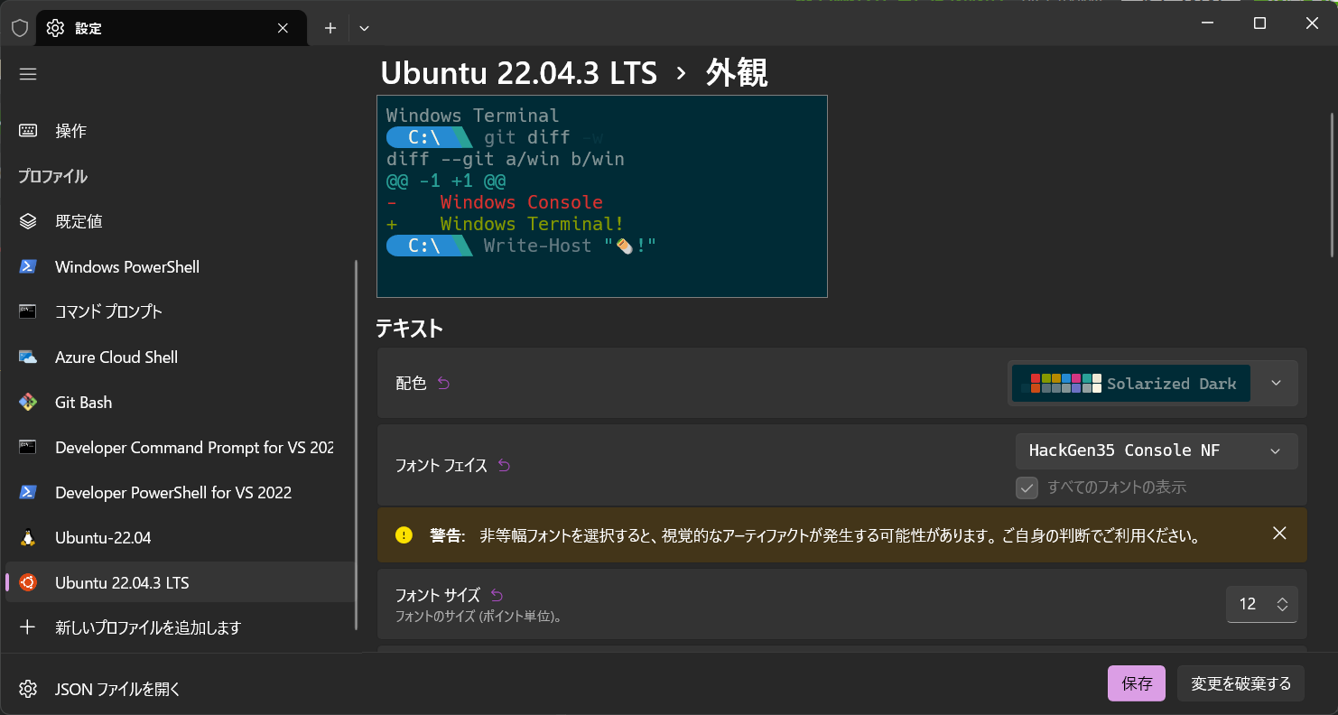Open the HackGen35 Console NF font dropdown

[x=1157, y=451]
